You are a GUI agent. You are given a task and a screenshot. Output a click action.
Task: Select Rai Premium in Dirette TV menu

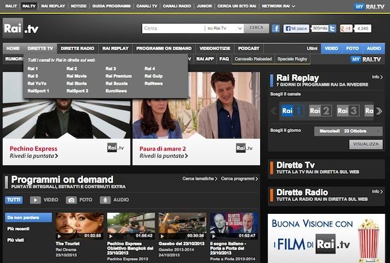119,76
